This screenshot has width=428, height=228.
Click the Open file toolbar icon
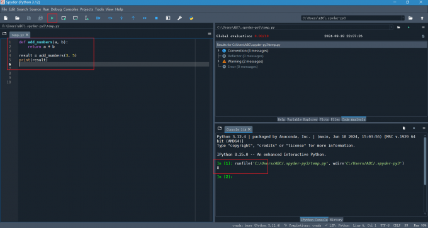[x=17, y=18]
